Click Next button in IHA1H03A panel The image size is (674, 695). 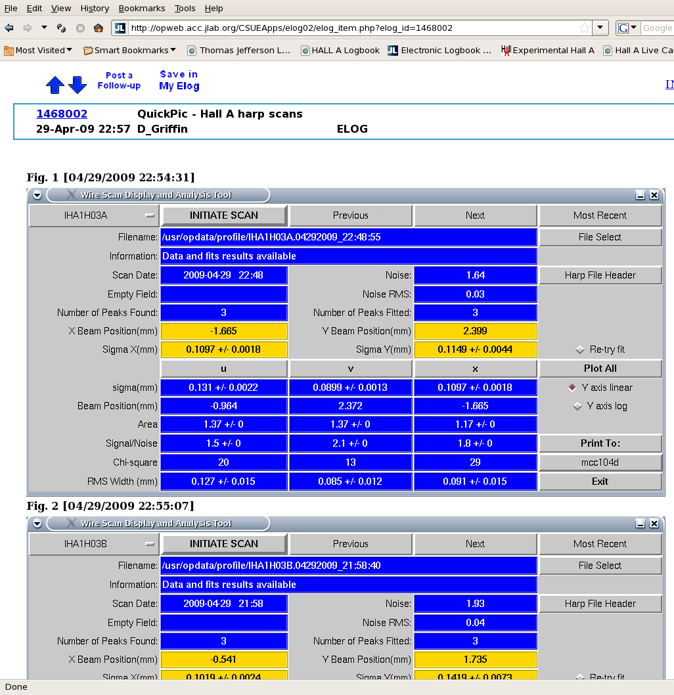coord(475,215)
